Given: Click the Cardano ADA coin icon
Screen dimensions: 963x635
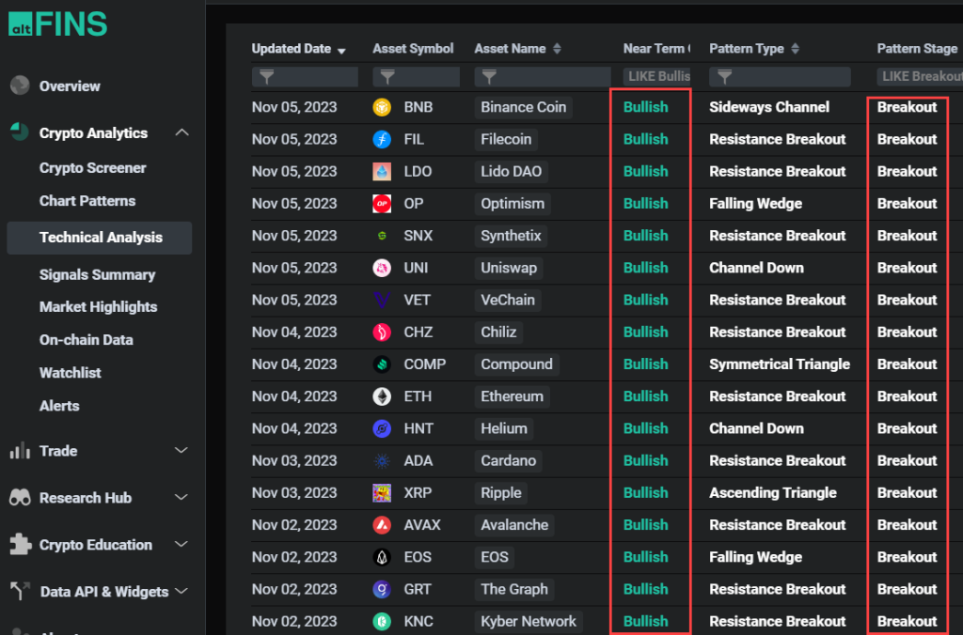Looking at the screenshot, I should point(380,460).
